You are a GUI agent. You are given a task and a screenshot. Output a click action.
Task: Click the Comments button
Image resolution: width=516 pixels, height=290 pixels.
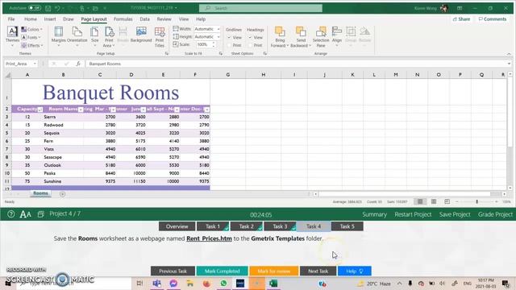click(493, 19)
